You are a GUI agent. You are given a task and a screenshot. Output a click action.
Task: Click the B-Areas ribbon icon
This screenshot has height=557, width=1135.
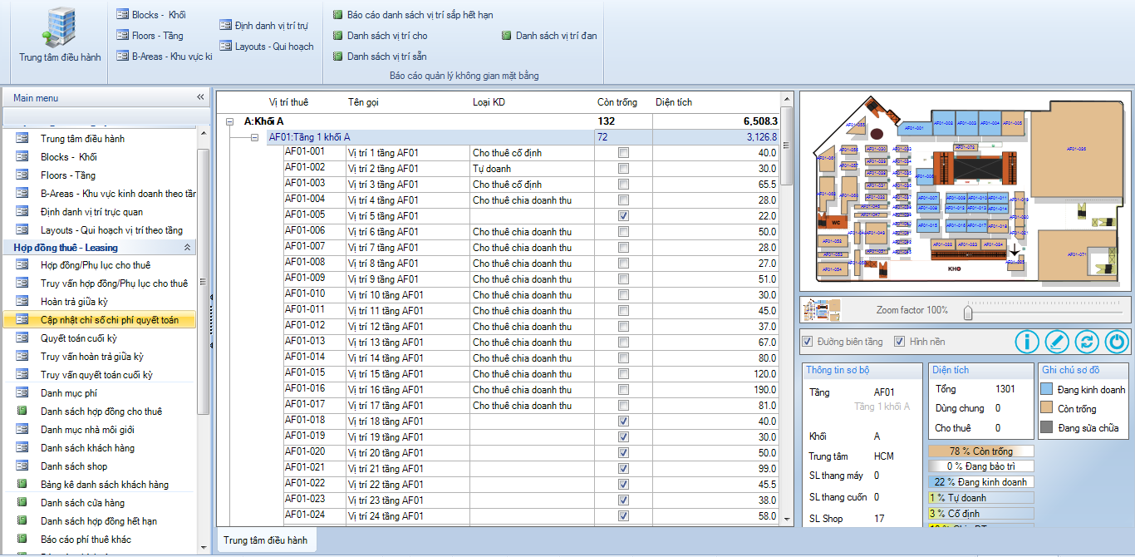(165, 57)
